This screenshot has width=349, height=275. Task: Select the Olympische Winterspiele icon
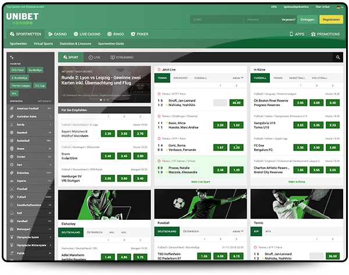tap(12, 245)
